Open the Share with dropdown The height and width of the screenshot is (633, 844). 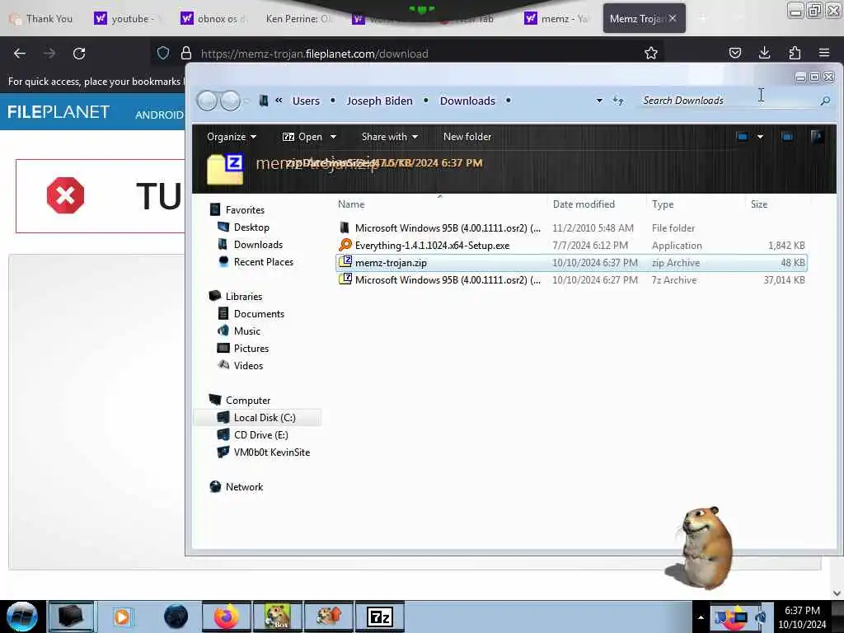[390, 137]
